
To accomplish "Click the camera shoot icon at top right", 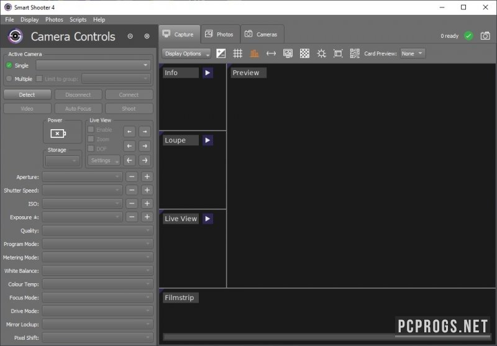I will 485,36.
